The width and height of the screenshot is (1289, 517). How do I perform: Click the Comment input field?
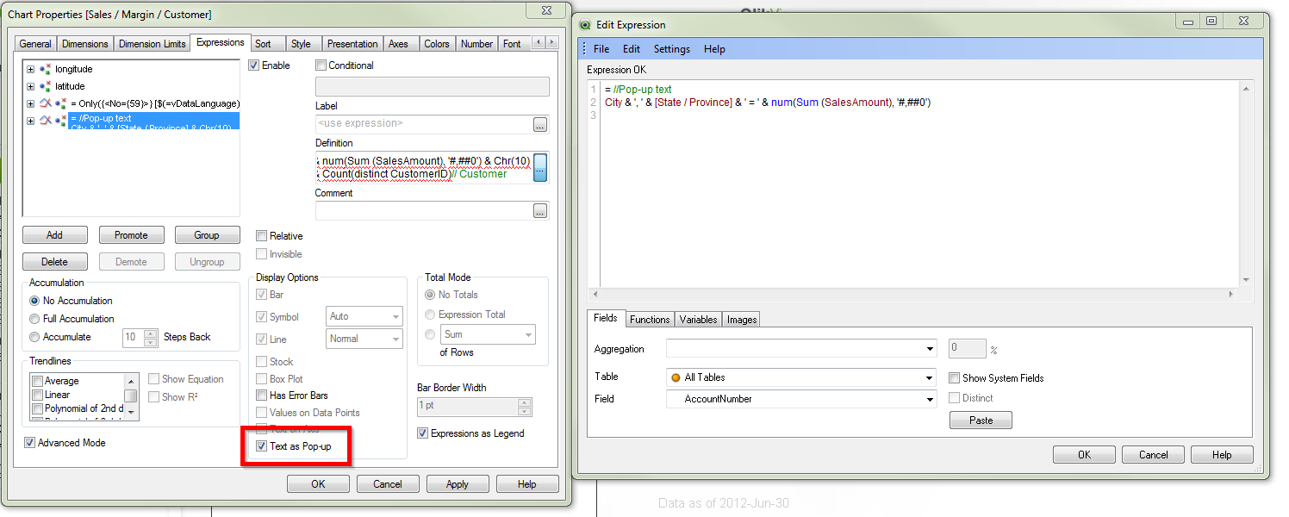pos(423,211)
